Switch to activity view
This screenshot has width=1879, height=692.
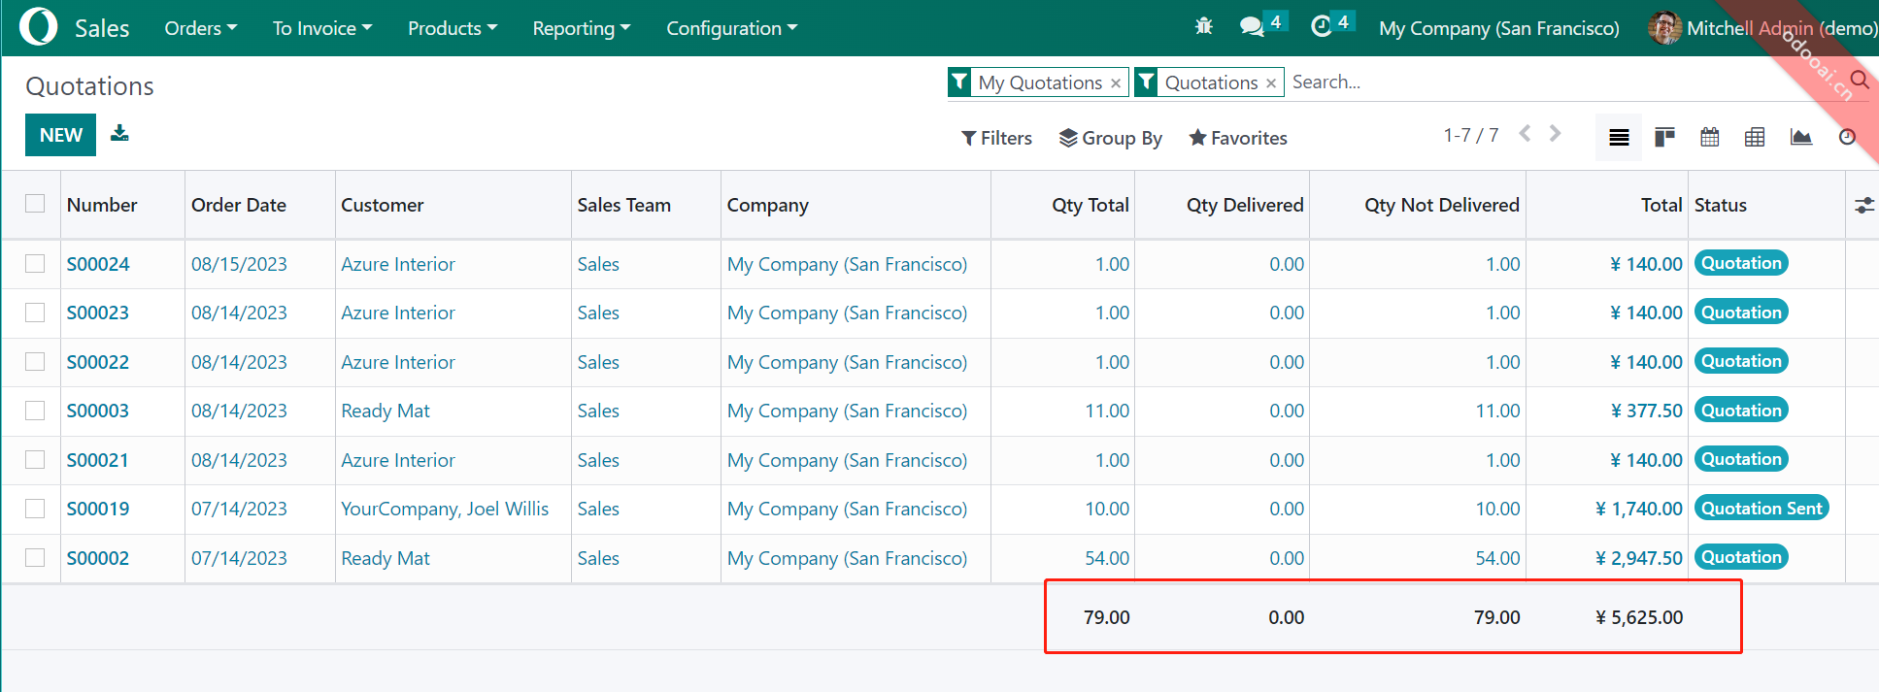point(1847,137)
